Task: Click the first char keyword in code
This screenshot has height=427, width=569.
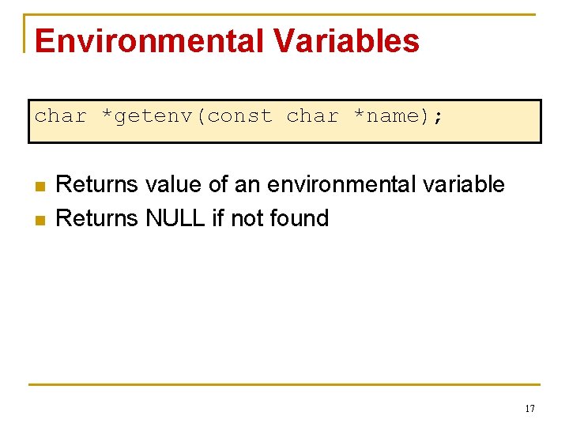Action: coord(61,116)
